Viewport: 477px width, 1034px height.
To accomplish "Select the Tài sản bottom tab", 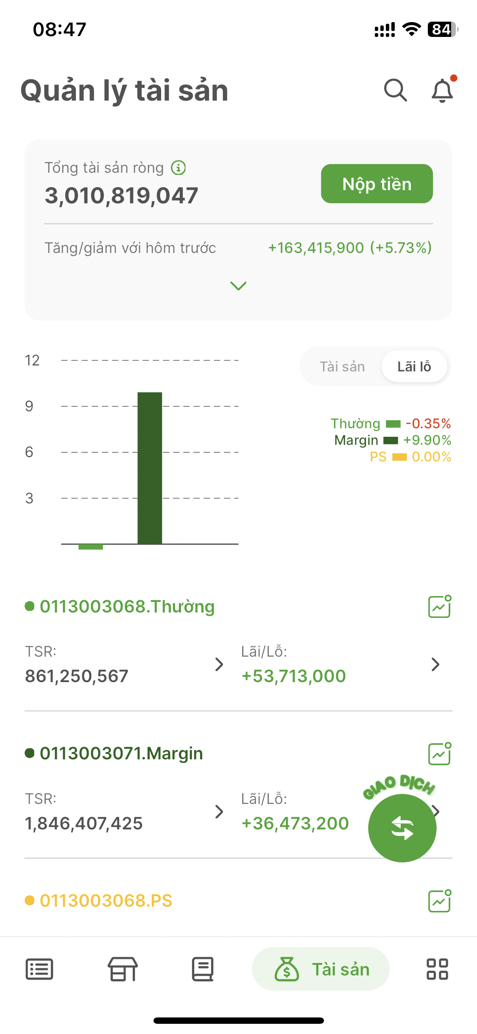I will click(321, 969).
